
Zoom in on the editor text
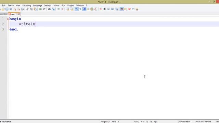(59, 9)
